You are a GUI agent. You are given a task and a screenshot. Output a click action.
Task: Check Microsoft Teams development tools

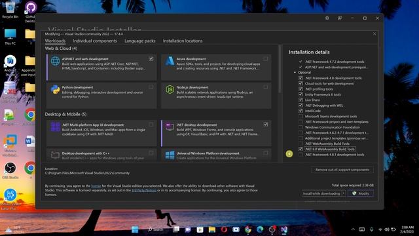[x=301, y=116]
